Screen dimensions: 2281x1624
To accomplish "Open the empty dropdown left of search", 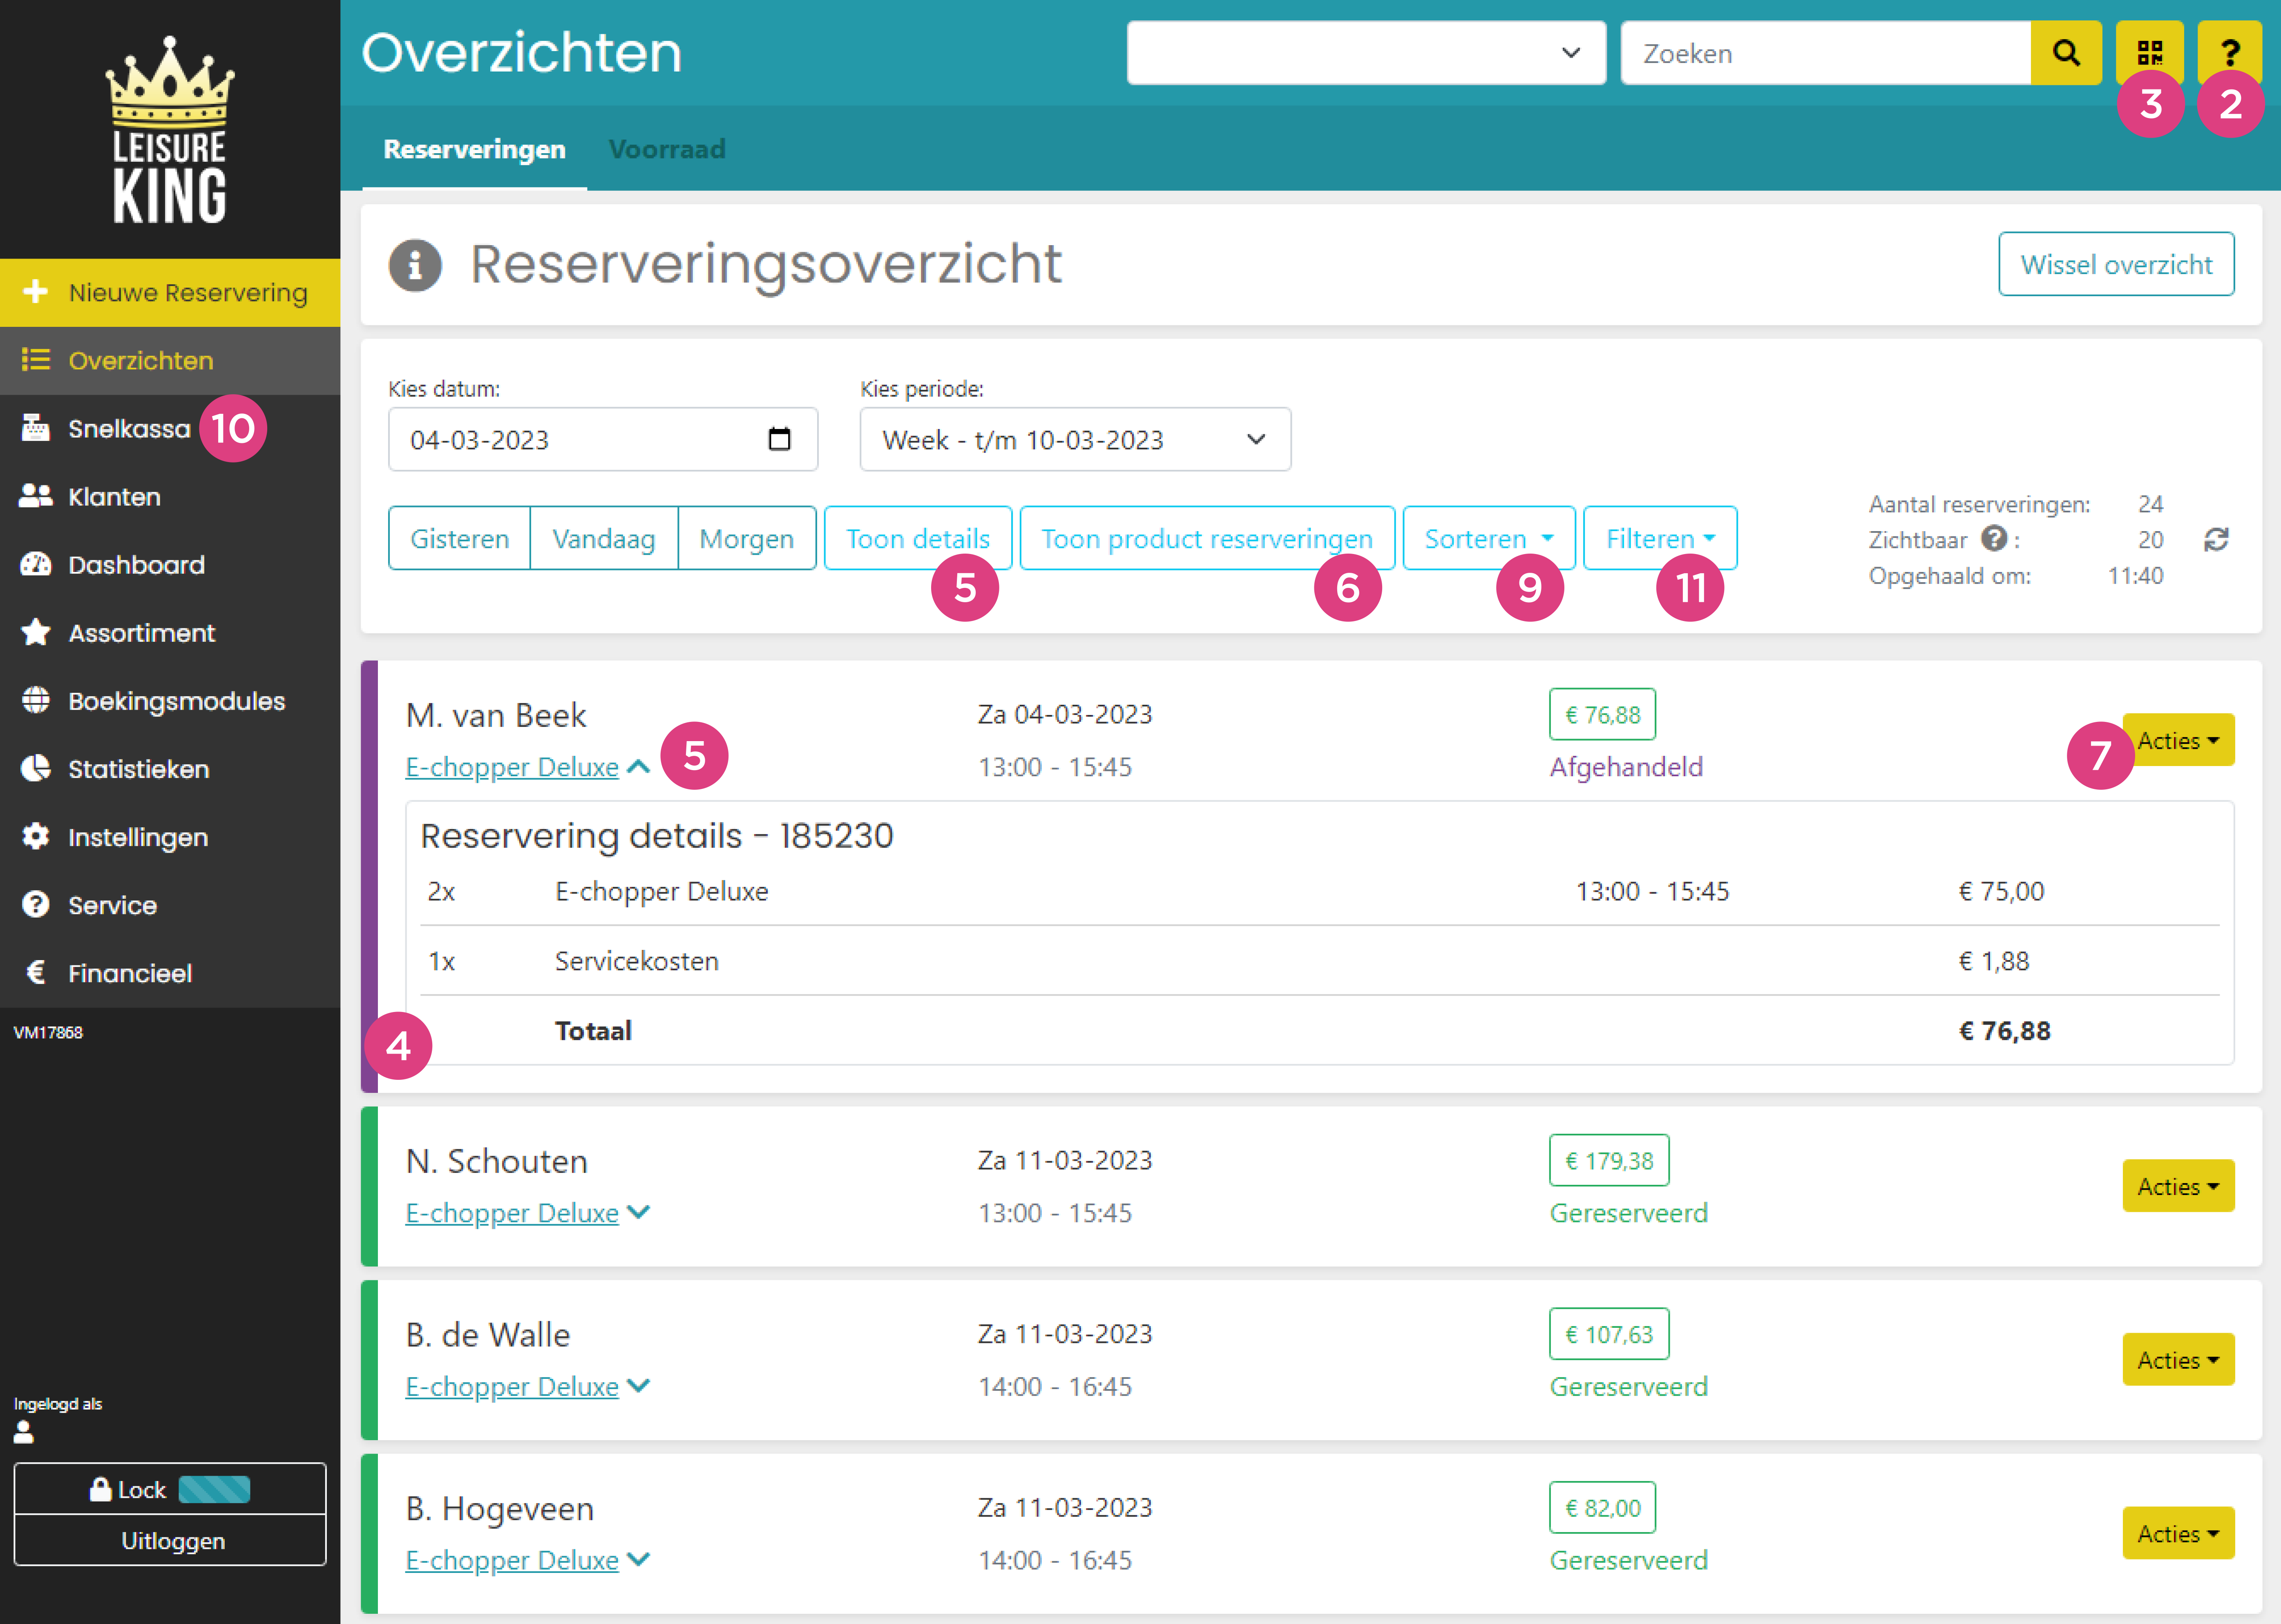I will pos(1366,53).
